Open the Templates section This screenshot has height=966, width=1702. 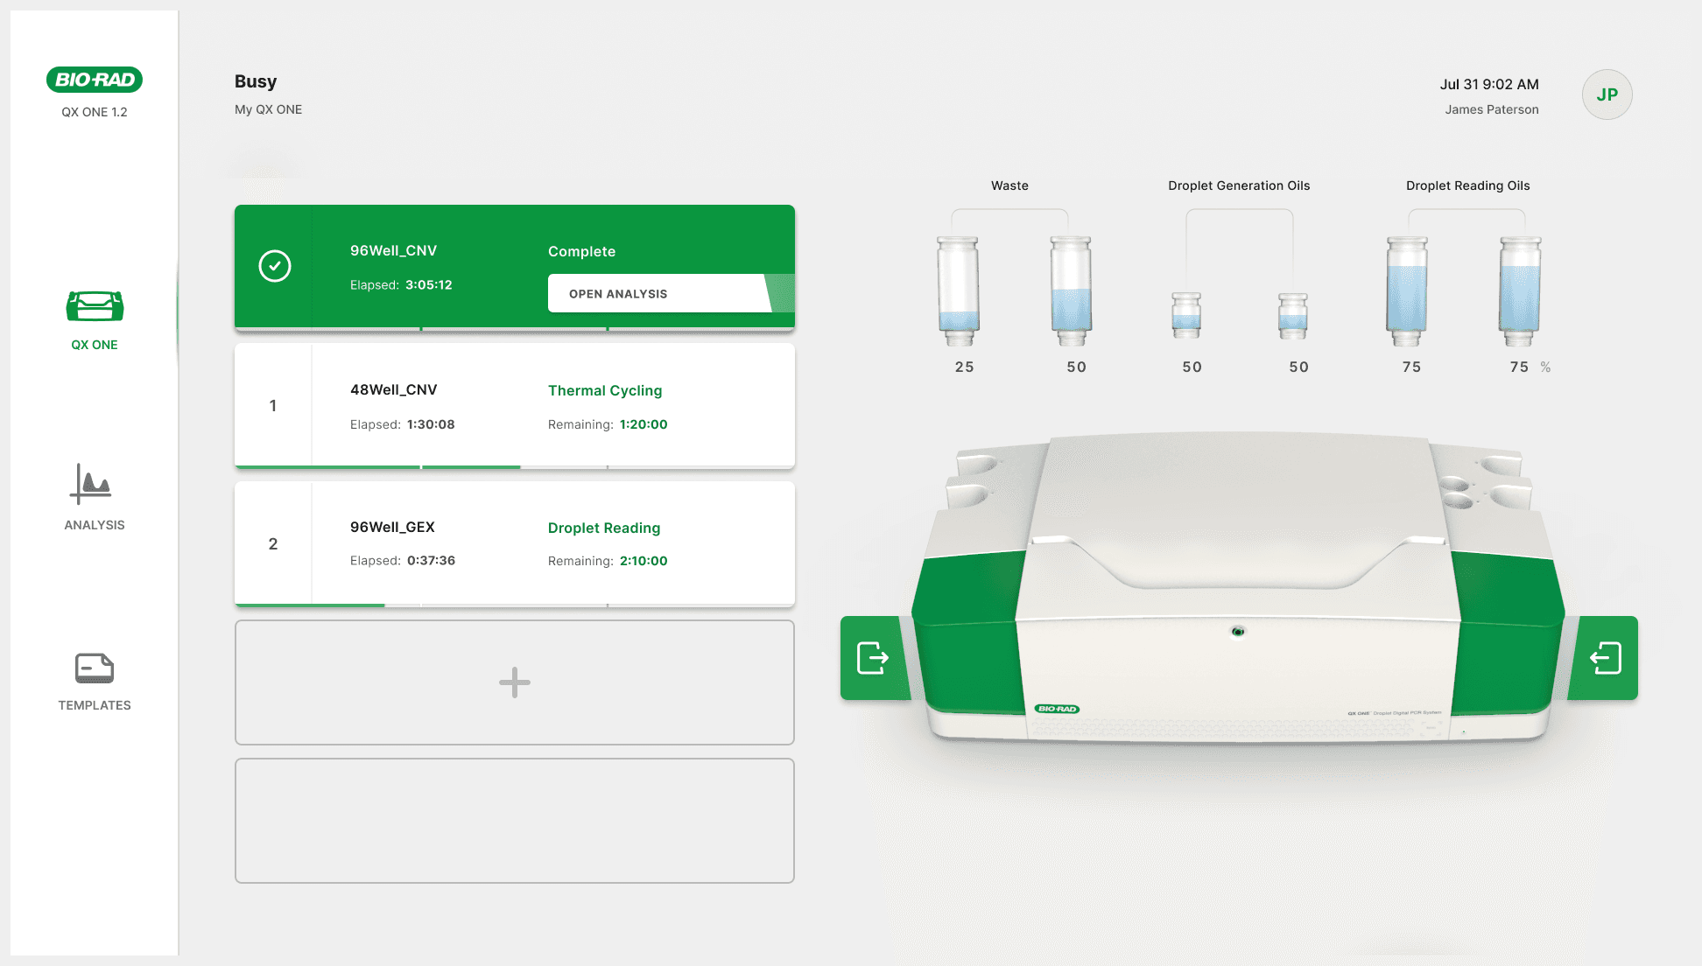(x=95, y=681)
